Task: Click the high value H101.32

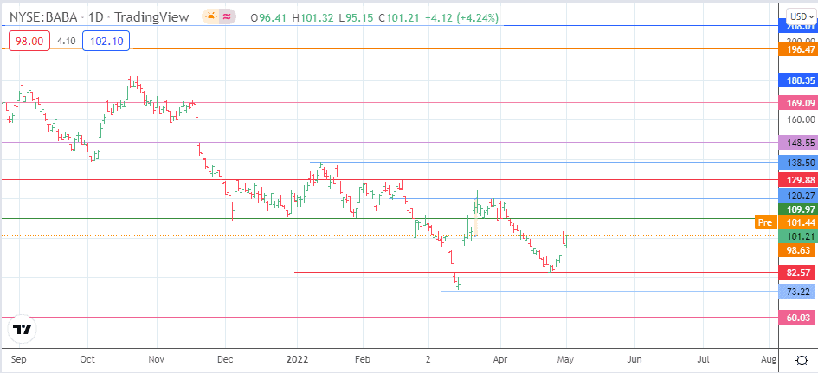Action: [x=313, y=17]
